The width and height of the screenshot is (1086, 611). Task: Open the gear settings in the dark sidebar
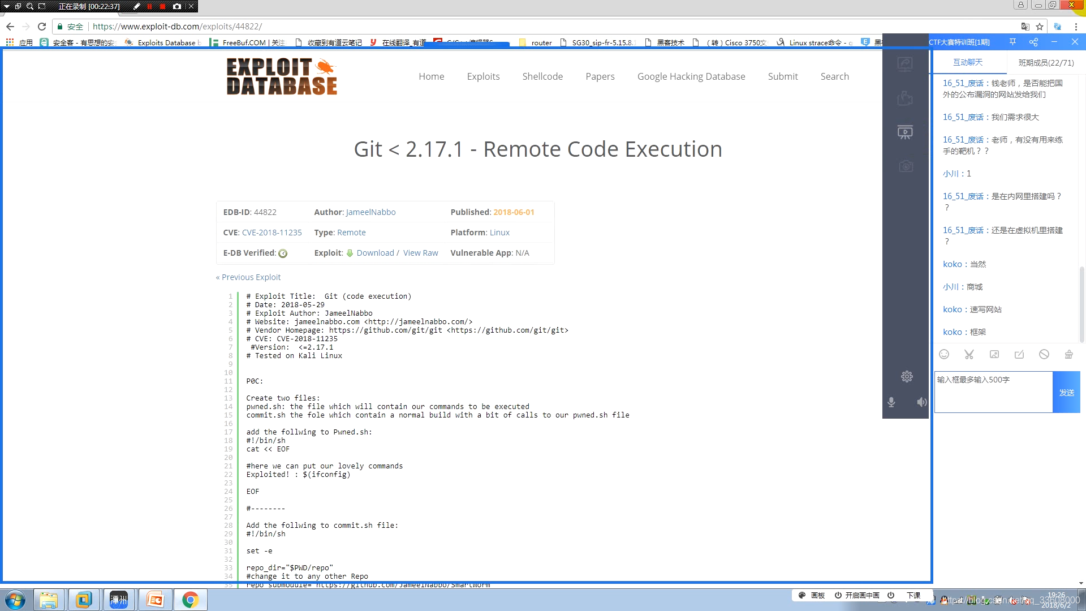(x=907, y=377)
